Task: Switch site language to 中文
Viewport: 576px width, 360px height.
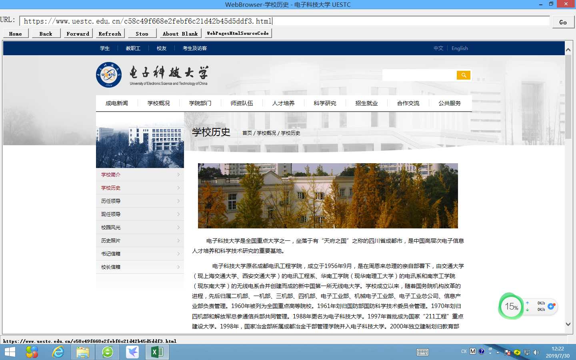Action: click(x=438, y=48)
